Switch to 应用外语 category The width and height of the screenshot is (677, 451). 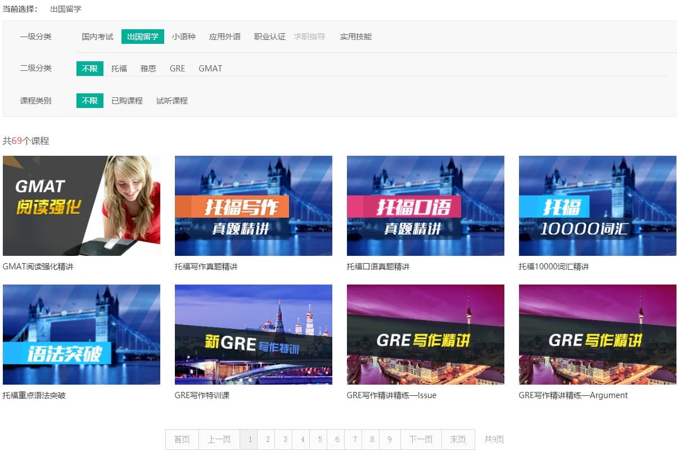point(225,37)
